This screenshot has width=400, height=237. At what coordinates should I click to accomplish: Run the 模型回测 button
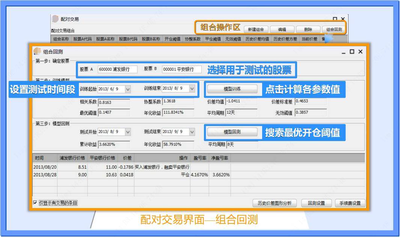pos(232,132)
